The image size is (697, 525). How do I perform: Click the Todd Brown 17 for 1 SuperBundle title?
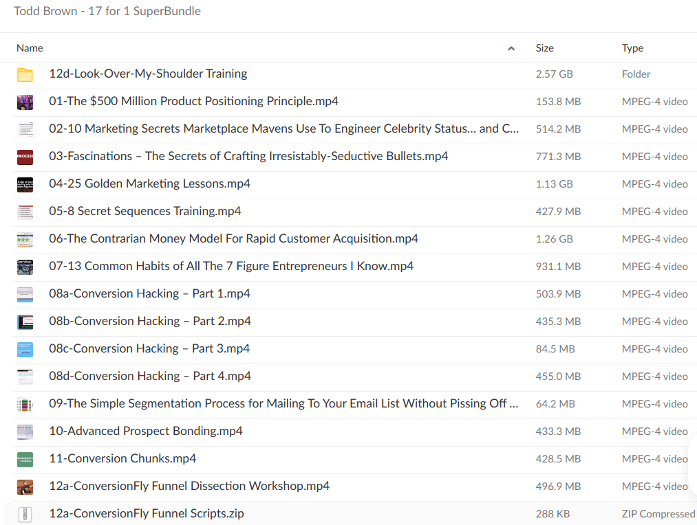pyautogui.click(x=107, y=12)
